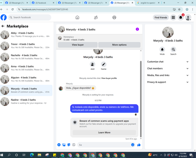
Task: Open the notifications bell
Action: pos(181,17)
